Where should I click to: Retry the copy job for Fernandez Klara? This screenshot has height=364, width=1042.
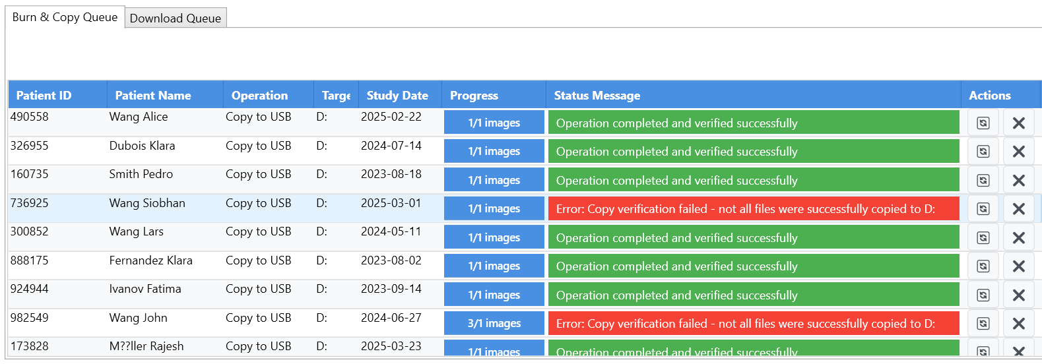[983, 266]
